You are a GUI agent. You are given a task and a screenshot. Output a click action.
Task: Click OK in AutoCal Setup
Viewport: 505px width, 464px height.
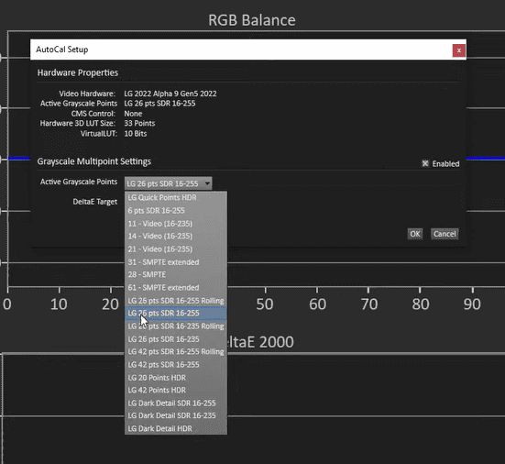415,234
